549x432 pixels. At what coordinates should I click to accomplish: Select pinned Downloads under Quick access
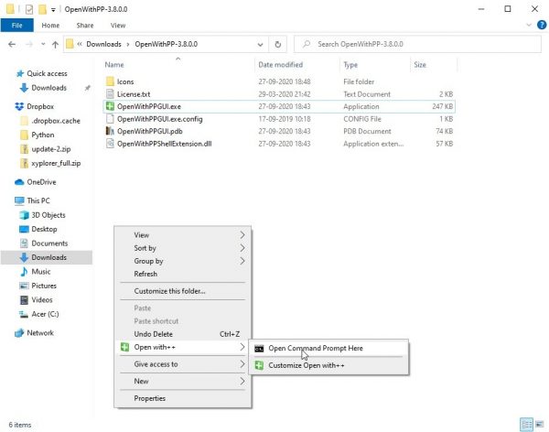[49, 88]
